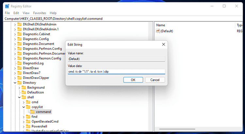Expand the find key

tap(24, 117)
